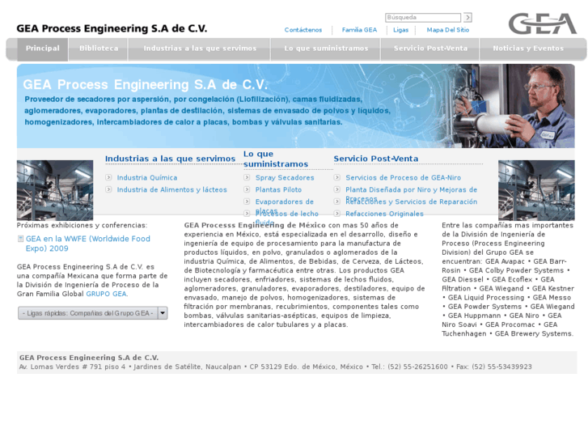Click the bullet icon beside Refacciones y Servicios de Reparación
Screen dimensions: 588x441
(x=337, y=201)
